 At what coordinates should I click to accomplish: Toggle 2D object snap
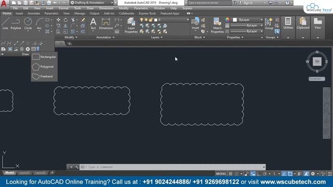coord(290,173)
